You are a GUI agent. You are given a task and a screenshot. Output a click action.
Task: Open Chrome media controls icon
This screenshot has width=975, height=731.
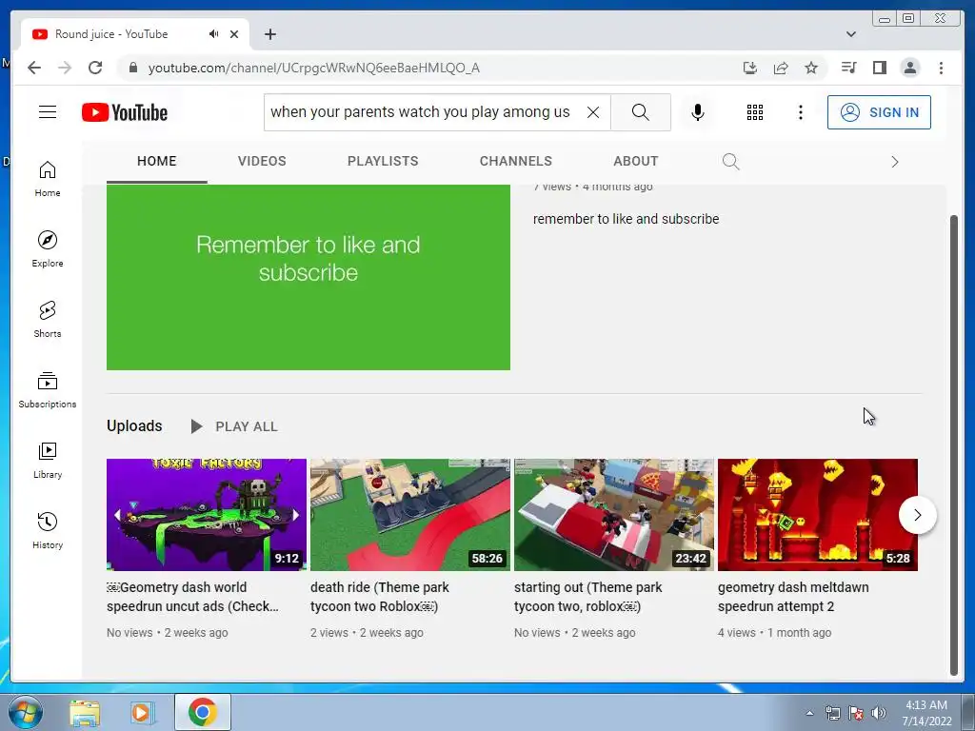tap(848, 68)
